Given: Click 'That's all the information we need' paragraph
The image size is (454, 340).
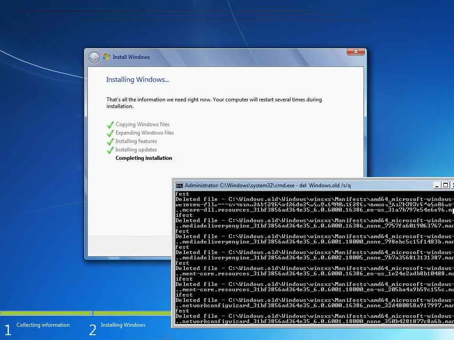Looking at the screenshot, I should [214, 103].
